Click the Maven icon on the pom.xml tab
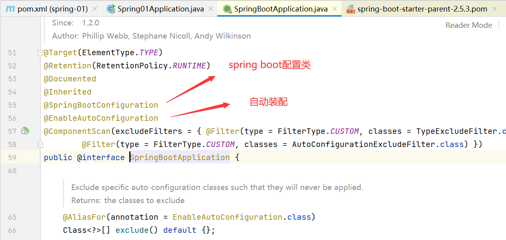506x240 pixels. (x=10, y=9)
